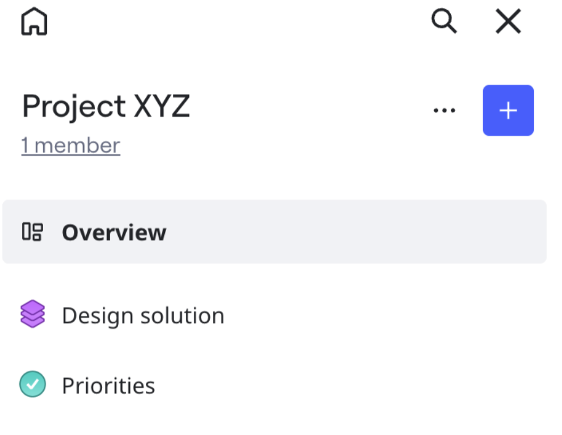Open search with the magnifier icon

tap(444, 22)
